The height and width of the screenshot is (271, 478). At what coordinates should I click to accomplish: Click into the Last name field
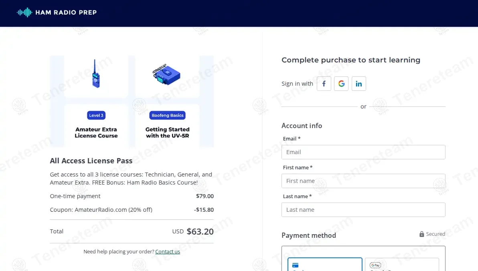363,210
